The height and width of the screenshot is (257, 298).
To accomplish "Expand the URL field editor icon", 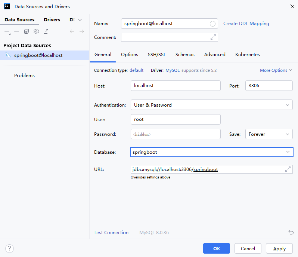I will pyautogui.click(x=288, y=169).
